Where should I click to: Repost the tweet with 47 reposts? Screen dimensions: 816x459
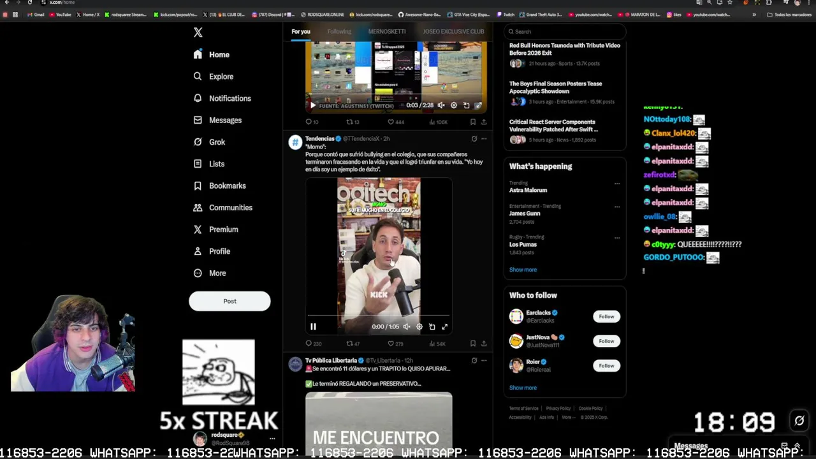[x=353, y=344]
